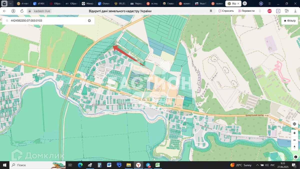Click the geolocate button on the map

(x=294, y=124)
